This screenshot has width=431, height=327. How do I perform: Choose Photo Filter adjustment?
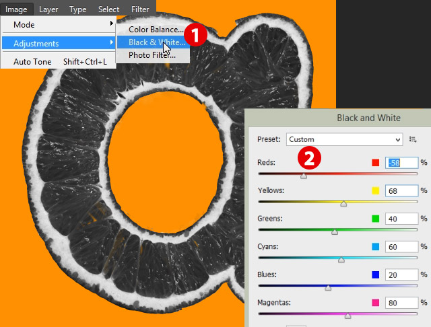(153, 55)
